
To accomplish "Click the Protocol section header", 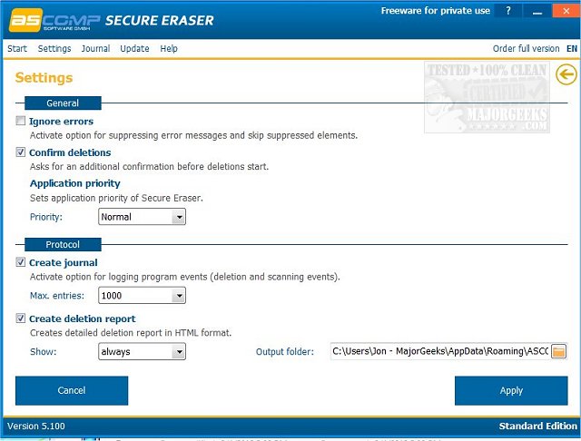I will [63, 244].
